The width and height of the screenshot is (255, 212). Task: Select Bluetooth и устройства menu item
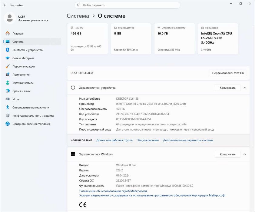click(32, 50)
